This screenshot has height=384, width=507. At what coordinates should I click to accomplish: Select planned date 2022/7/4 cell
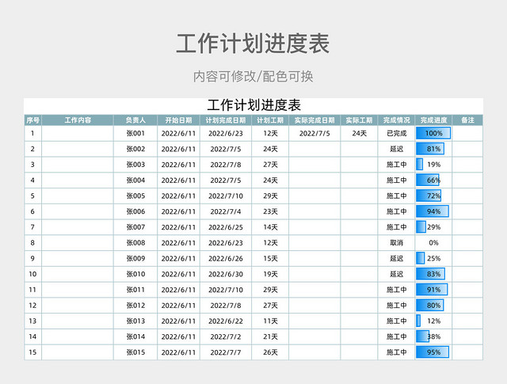[226, 211]
